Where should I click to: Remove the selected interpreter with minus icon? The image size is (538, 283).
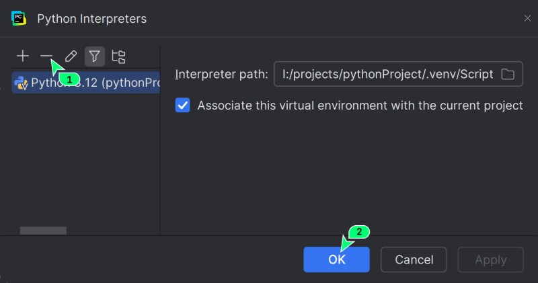click(46, 56)
